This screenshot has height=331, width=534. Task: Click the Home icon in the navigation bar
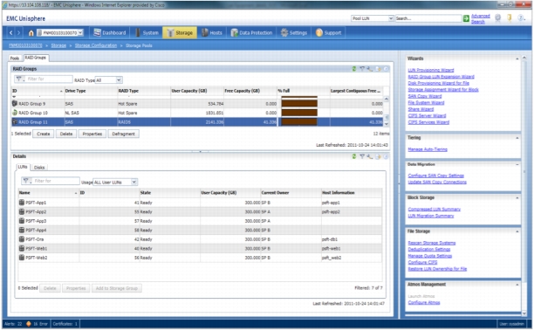click(31, 33)
